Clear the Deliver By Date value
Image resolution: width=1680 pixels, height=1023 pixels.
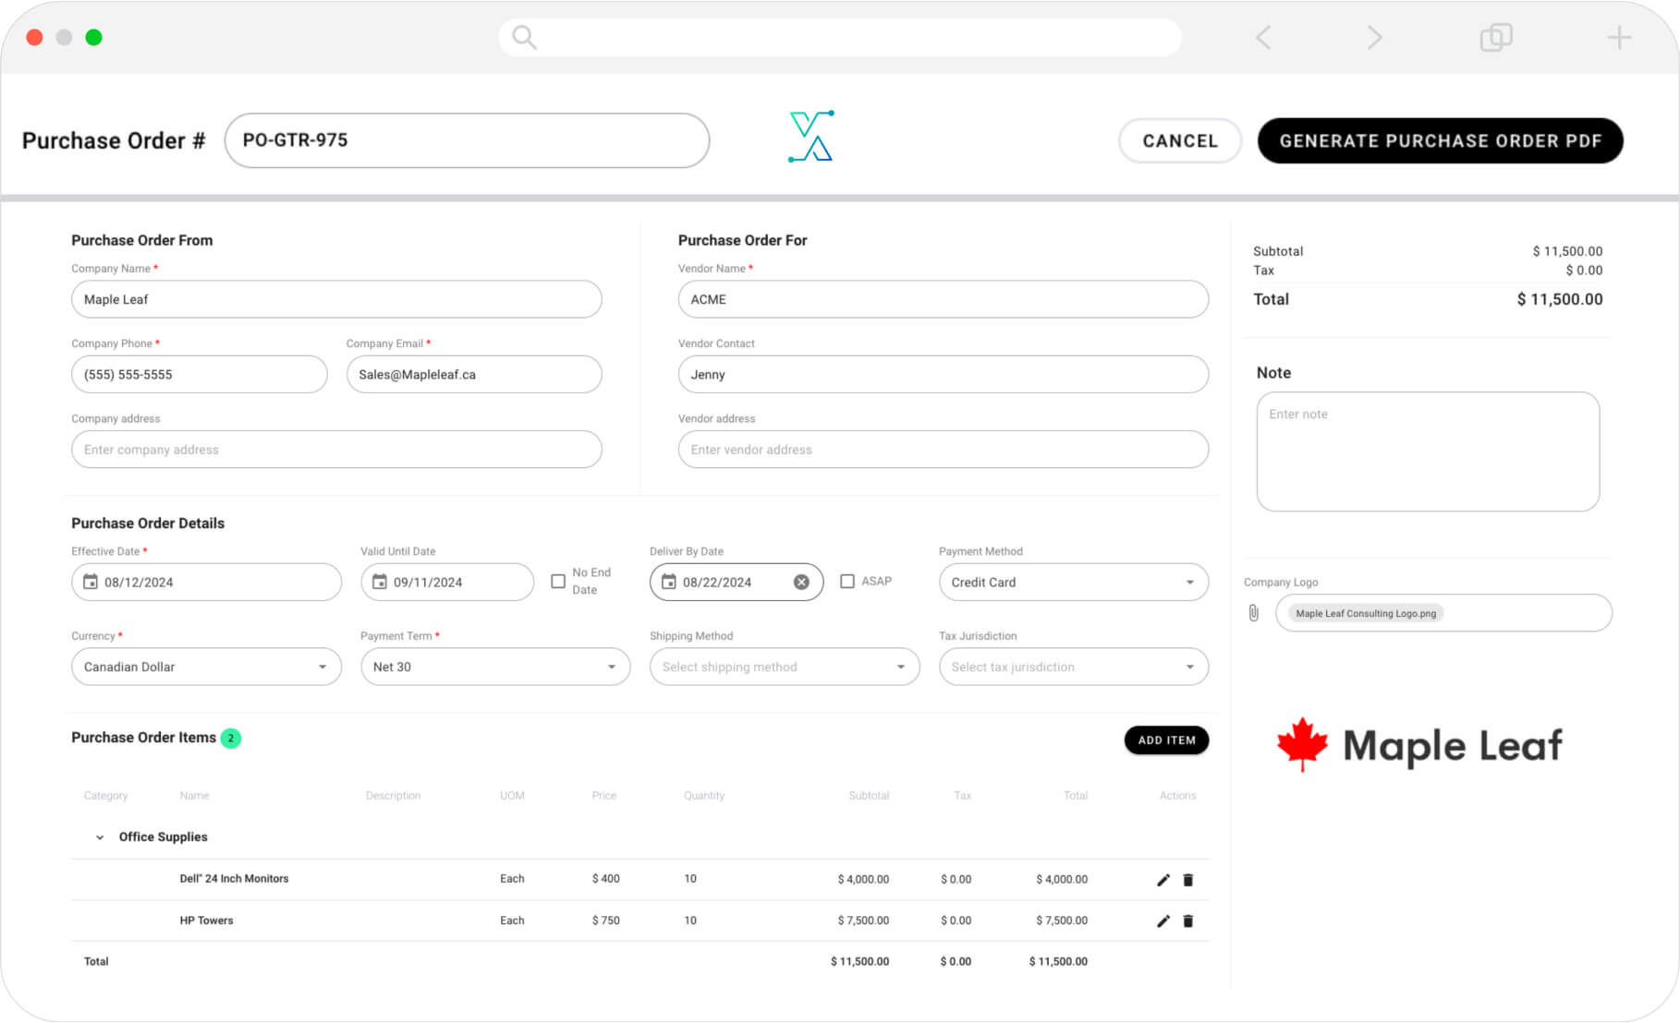pyautogui.click(x=800, y=582)
